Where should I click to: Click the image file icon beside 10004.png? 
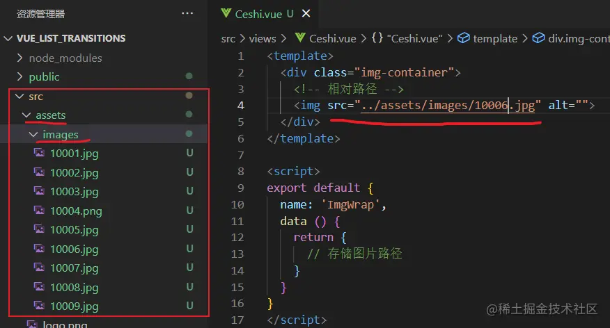pyautogui.click(x=39, y=210)
